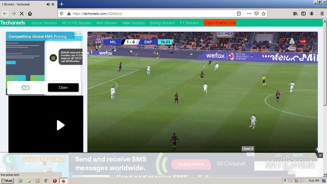Open page actions three-dot menu
Screen dimensions: 327x184
249,14
